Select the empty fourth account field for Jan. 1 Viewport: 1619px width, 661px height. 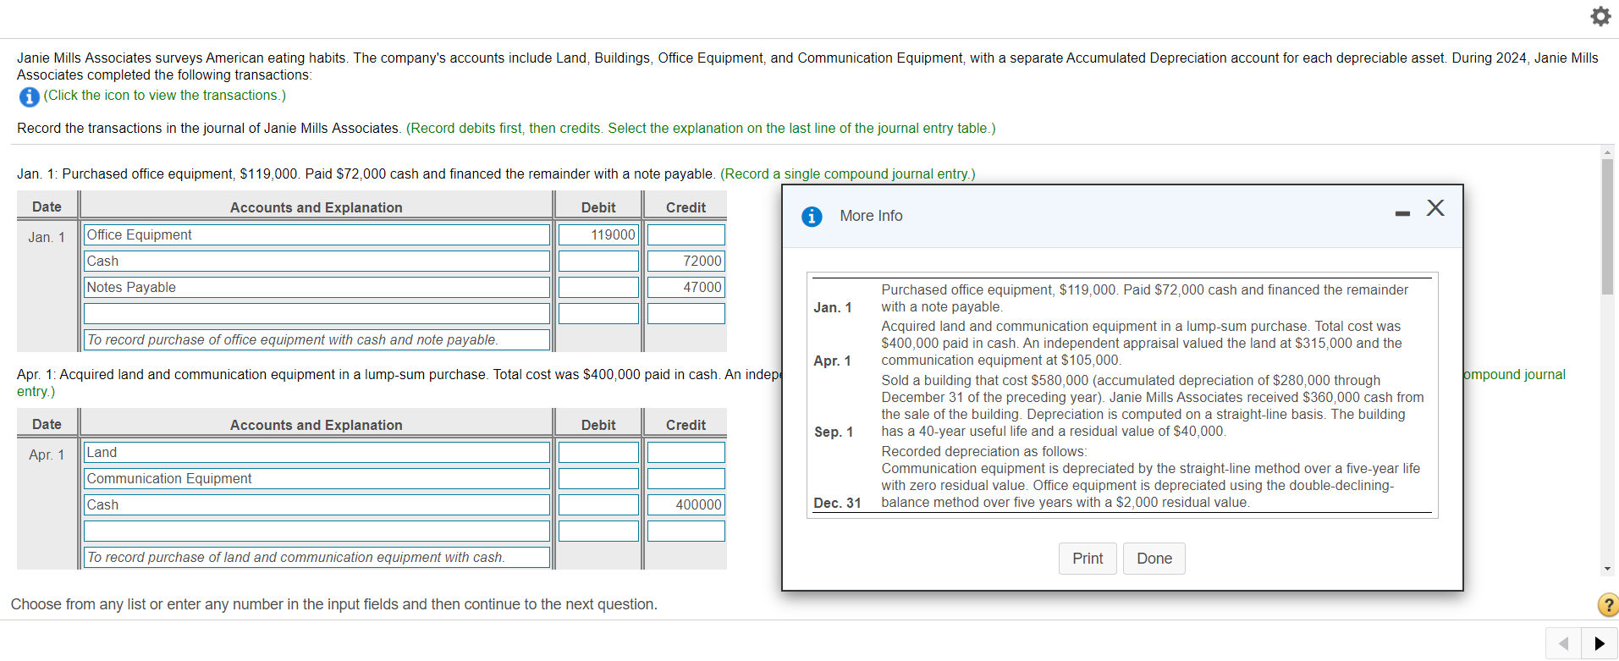coord(317,313)
